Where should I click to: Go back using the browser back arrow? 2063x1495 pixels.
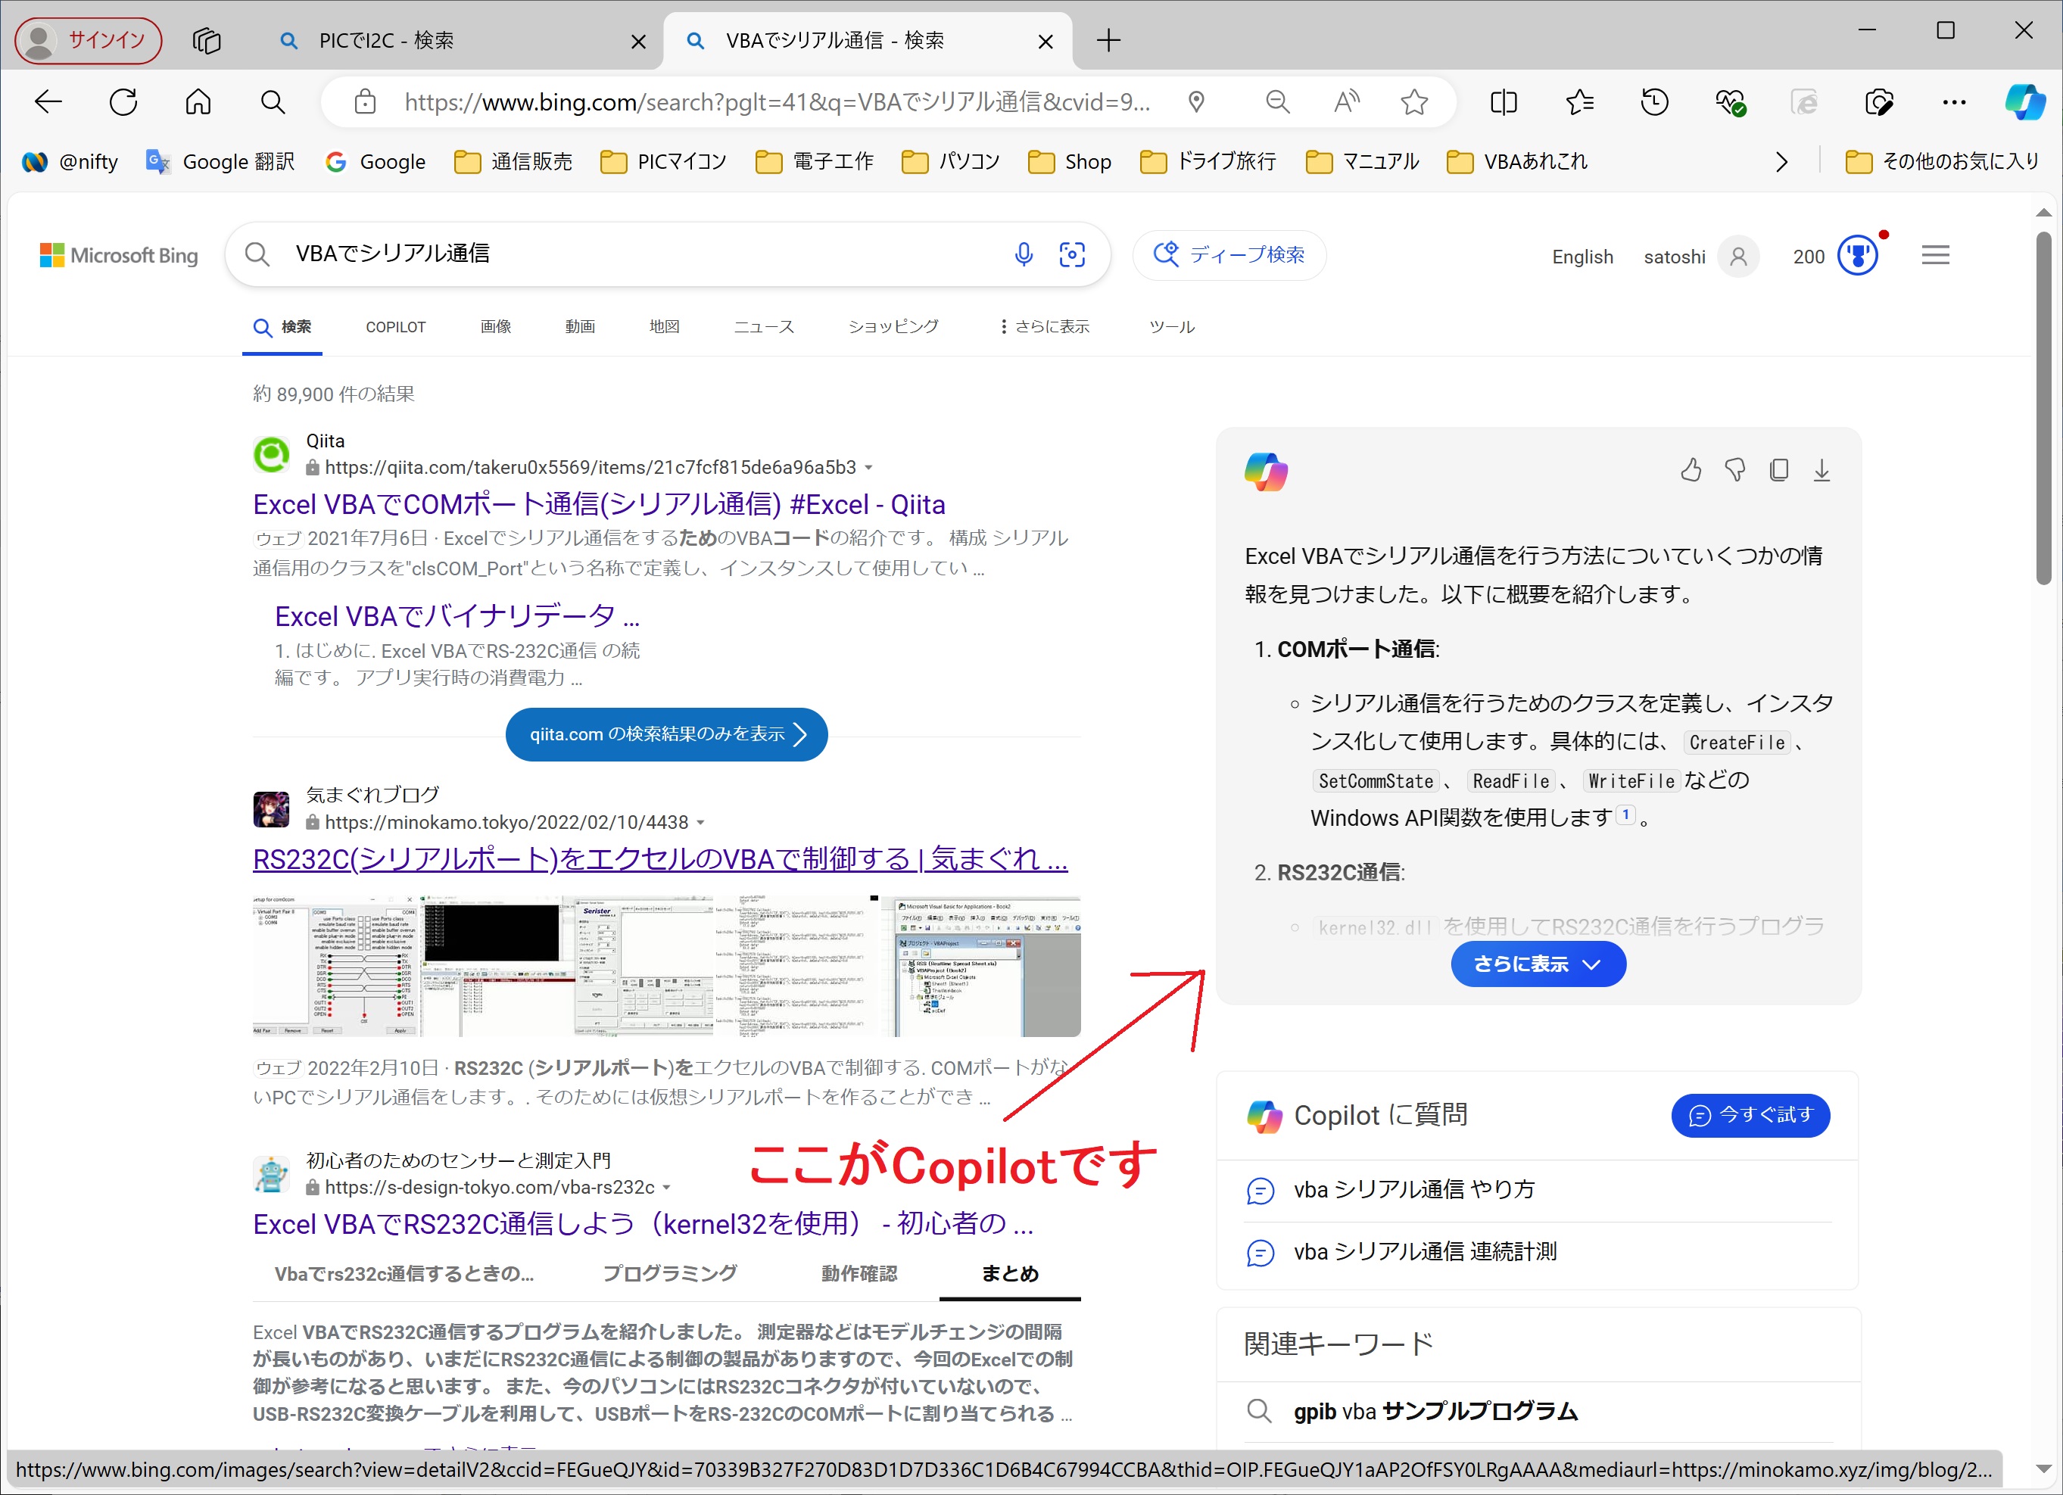pos(48,102)
